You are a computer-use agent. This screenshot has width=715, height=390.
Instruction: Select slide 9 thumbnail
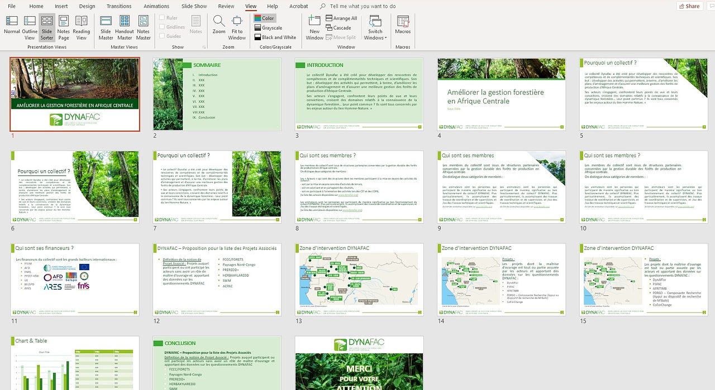[x=502, y=187]
